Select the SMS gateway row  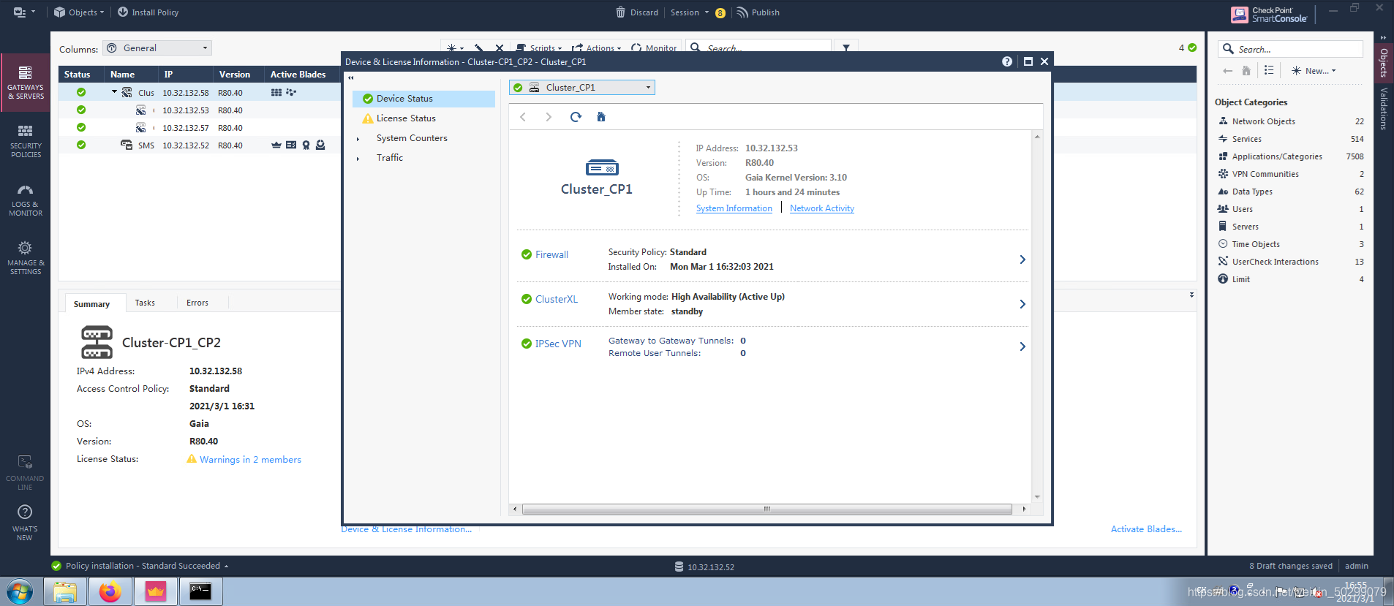199,145
